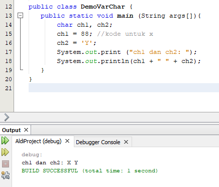Screen dimensions: 219x187
Task: Place cursor on highlighted empty line 21
Action: click(124, 88)
